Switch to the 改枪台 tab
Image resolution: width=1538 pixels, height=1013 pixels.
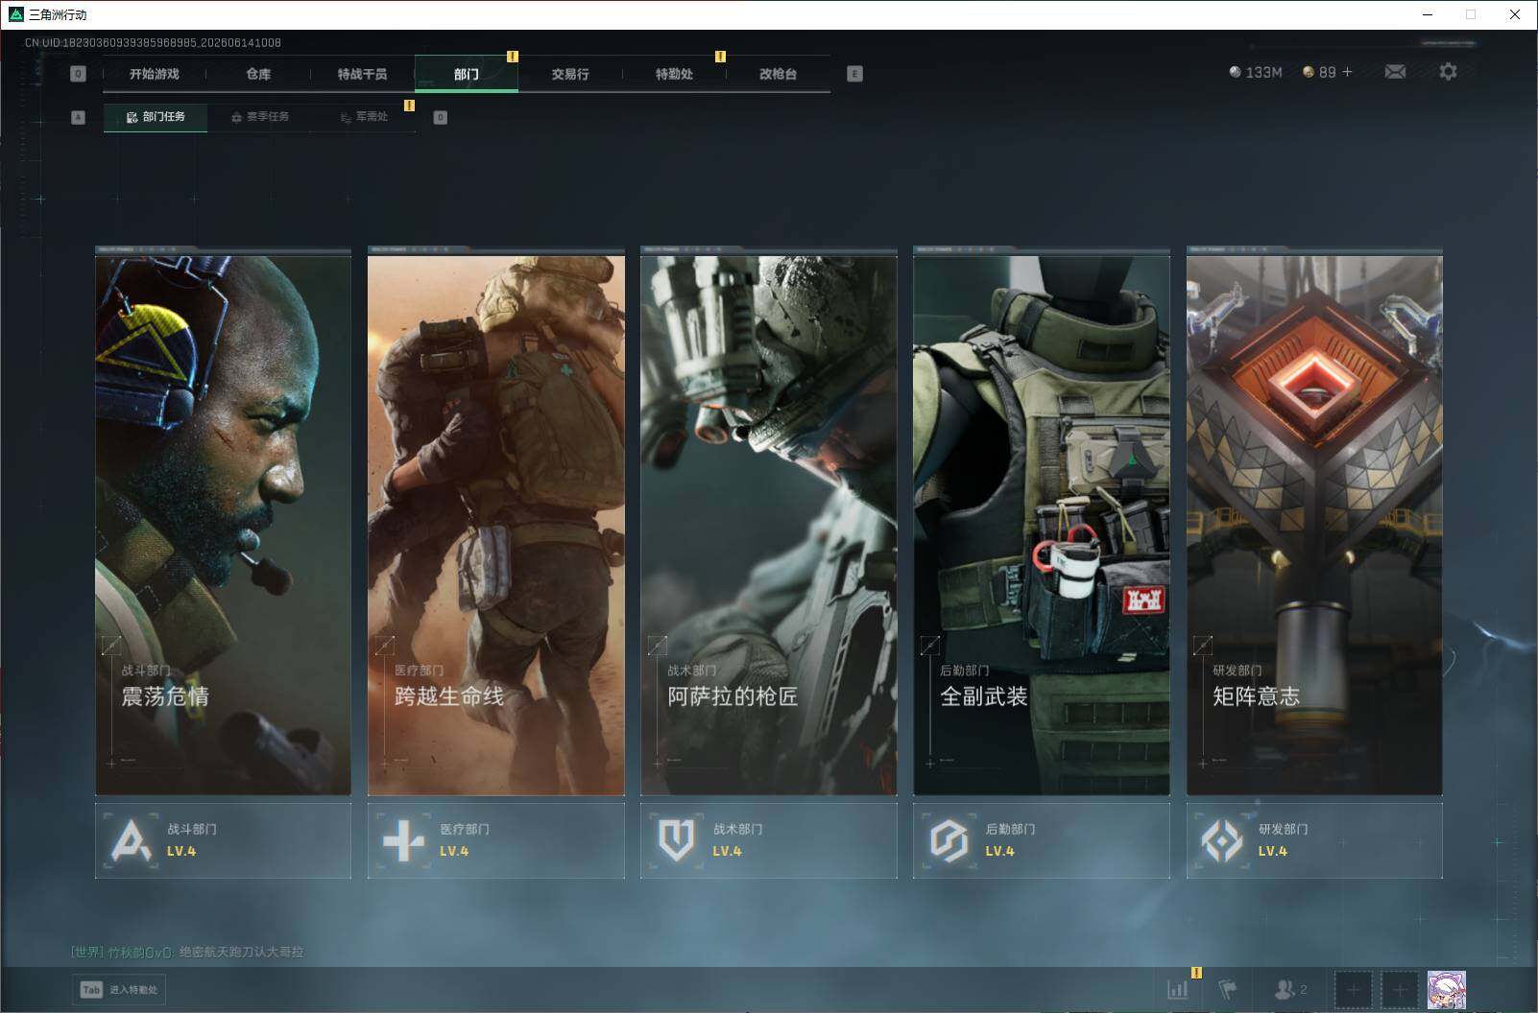[778, 74]
